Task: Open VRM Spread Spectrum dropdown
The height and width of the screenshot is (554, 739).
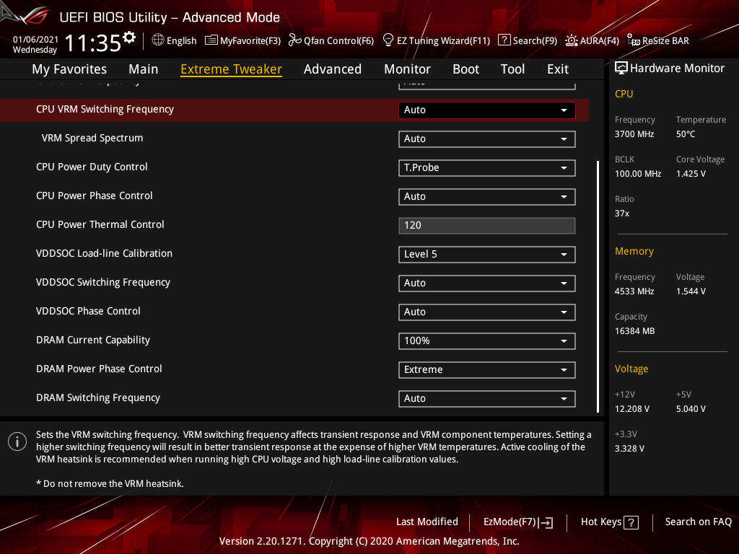Action: coord(486,139)
